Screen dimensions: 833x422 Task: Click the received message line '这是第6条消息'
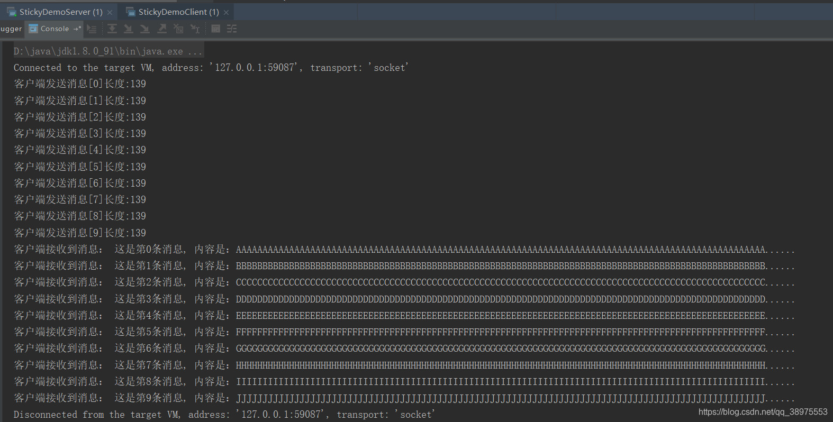(x=404, y=348)
